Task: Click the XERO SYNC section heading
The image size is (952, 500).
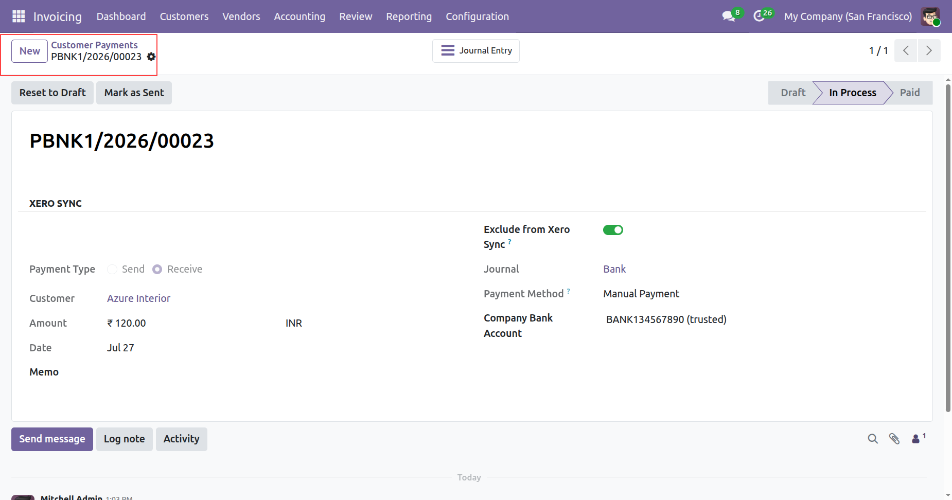Action: click(x=56, y=203)
